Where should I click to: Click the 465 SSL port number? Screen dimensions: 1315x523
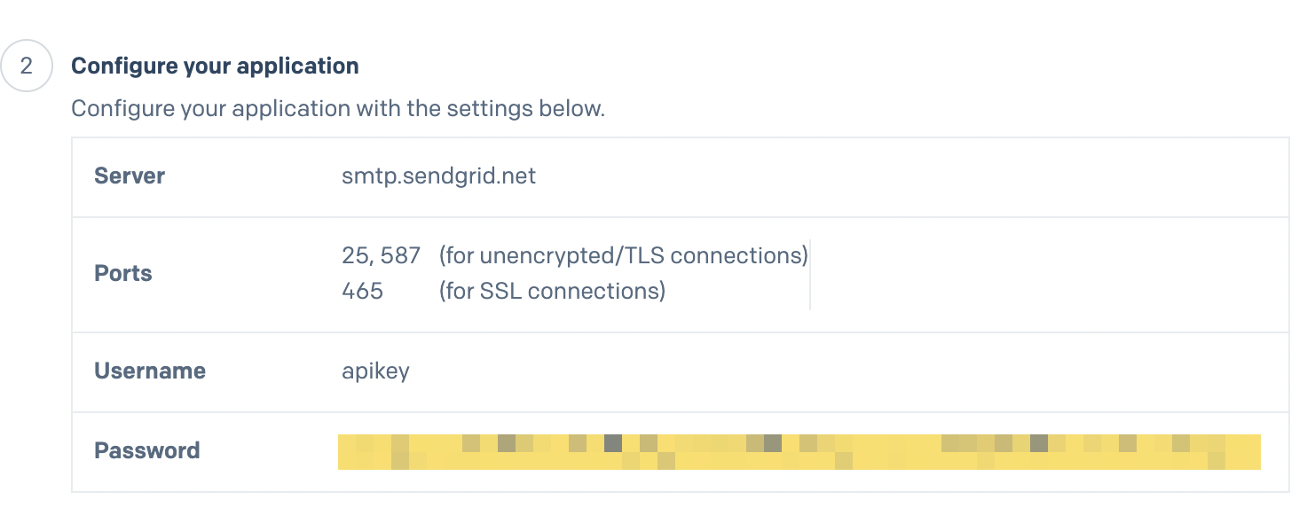tap(362, 291)
